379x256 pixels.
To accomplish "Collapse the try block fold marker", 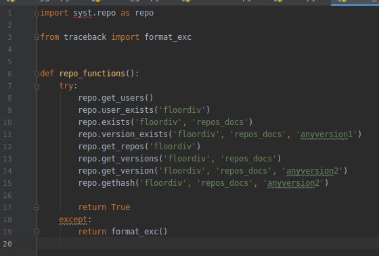I will pyautogui.click(x=37, y=86).
